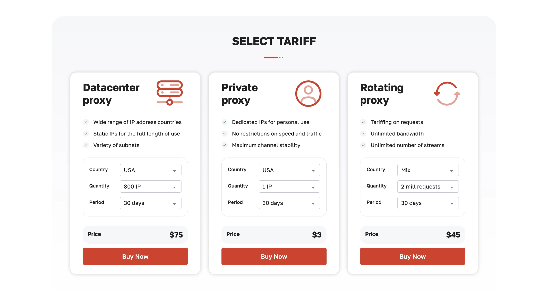This screenshot has width=547, height=291.
Task: Click Buy Now for Private proxy
Action: pyautogui.click(x=274, y=256)
